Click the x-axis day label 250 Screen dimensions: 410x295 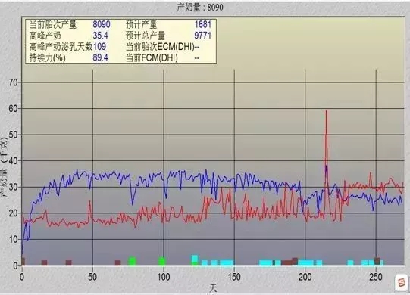[x=376, y=277]
